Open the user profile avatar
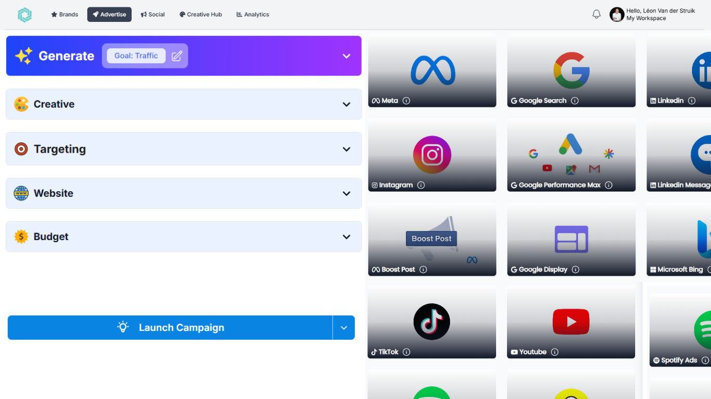 [x=617, y=15]
